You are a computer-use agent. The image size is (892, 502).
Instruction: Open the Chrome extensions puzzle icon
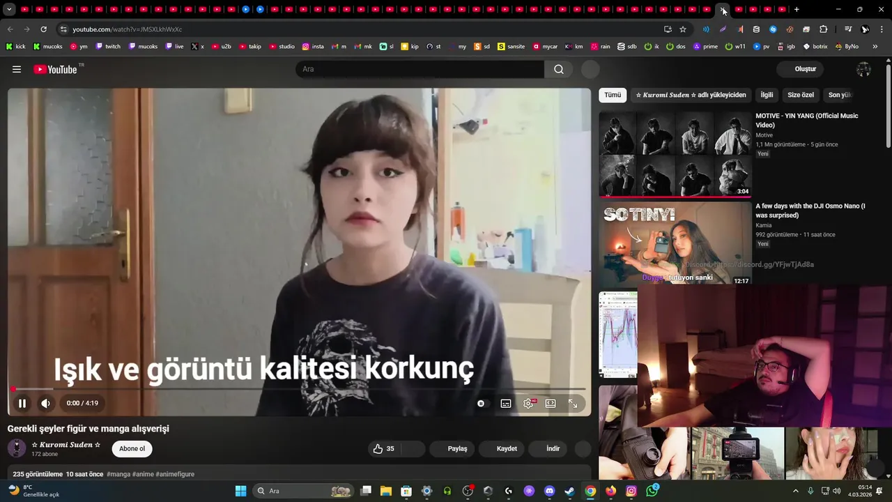823,29
